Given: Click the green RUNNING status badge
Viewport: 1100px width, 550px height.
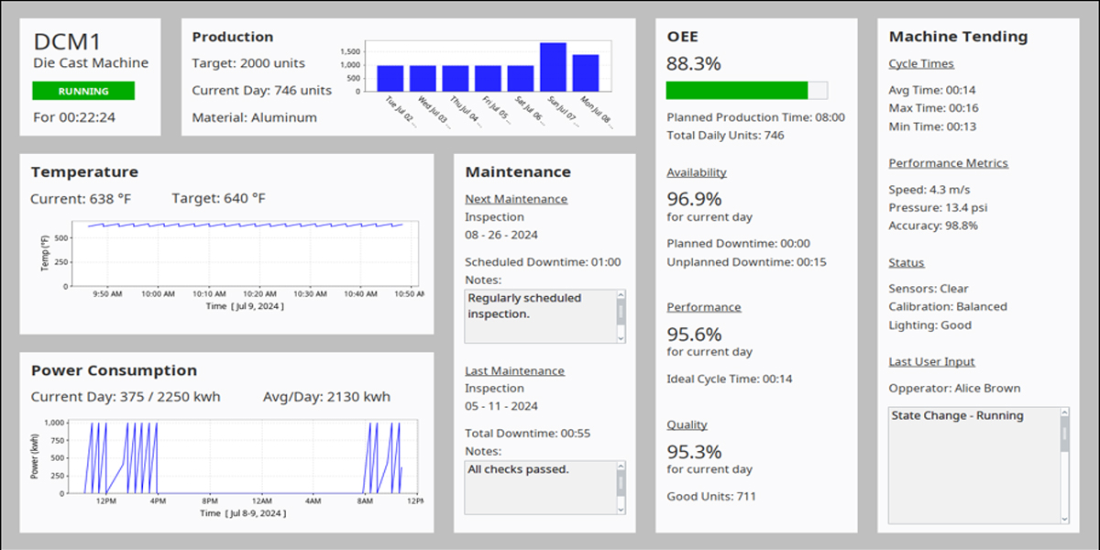Looking at the screenshot, I should [x=83, y=91].
